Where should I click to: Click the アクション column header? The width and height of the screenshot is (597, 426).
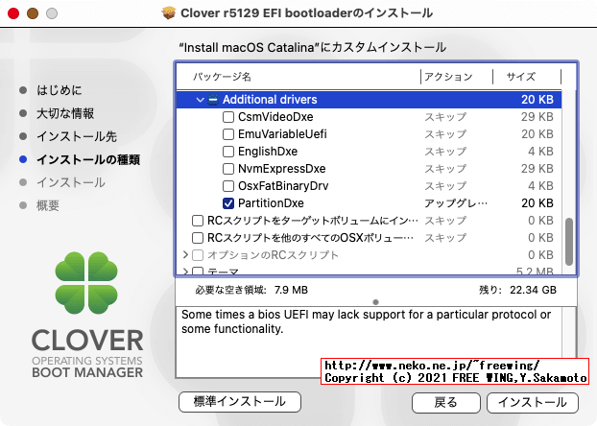click(x=448, y=77)
